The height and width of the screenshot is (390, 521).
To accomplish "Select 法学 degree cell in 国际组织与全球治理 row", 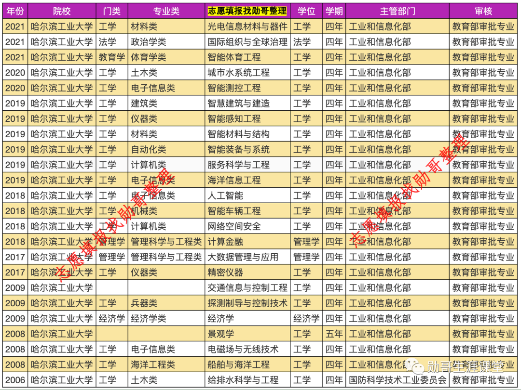I will click(306, 42).
